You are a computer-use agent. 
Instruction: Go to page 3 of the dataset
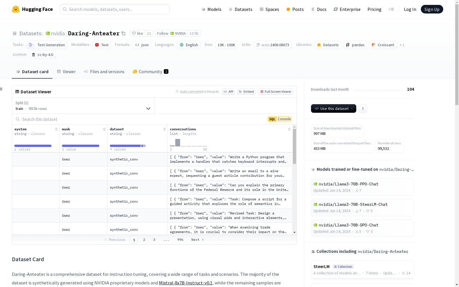click(154, 240)
